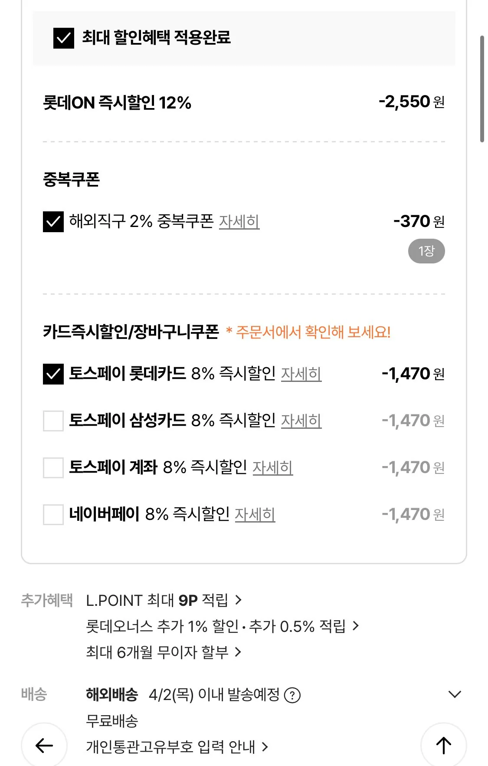Select 네이버페이 8% 즉시할인 checkbox
Screen dimensions: 488x766
pyautogui.click(x=53, y=514)
